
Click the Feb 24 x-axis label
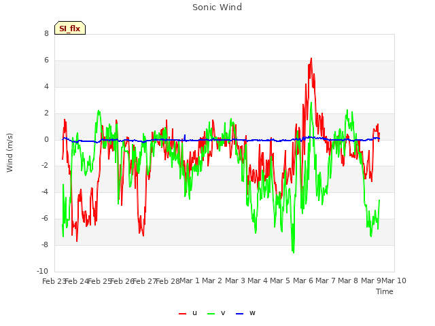point(76,281)
